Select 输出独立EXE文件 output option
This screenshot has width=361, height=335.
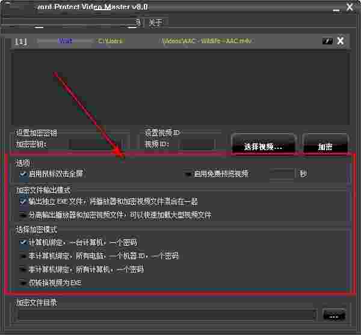pyautogui.click(x=23, y=202)
